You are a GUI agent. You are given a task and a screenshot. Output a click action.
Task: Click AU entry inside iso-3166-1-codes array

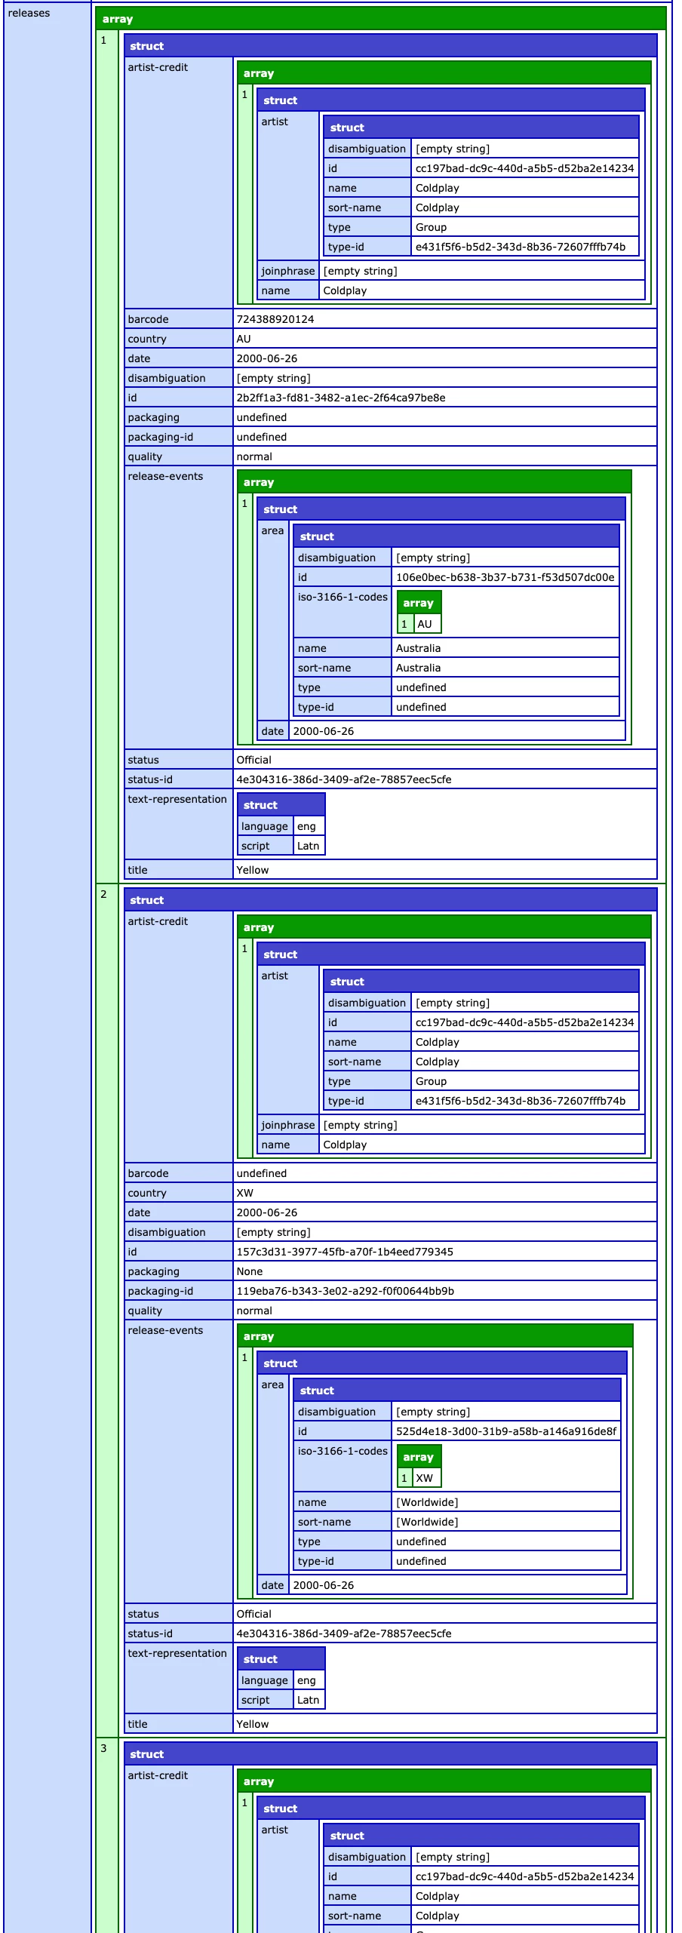[x=425, y=624]
